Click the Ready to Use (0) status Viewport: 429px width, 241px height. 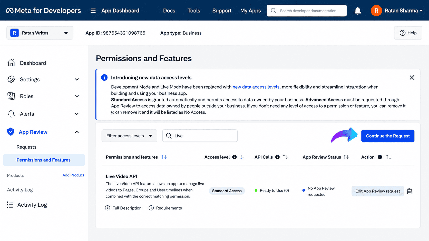click(x=274, y=191)
